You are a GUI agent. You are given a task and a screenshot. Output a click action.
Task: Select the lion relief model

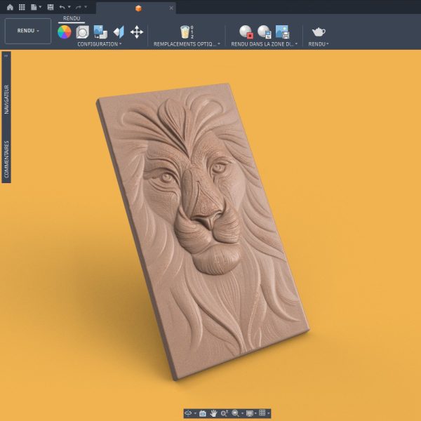coord(203,231)
